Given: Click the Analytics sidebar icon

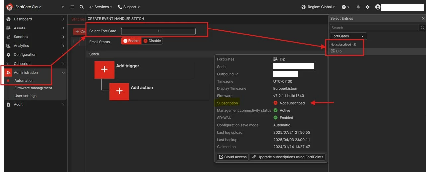Looking at the screenshot, I should [x=9, y=46].
